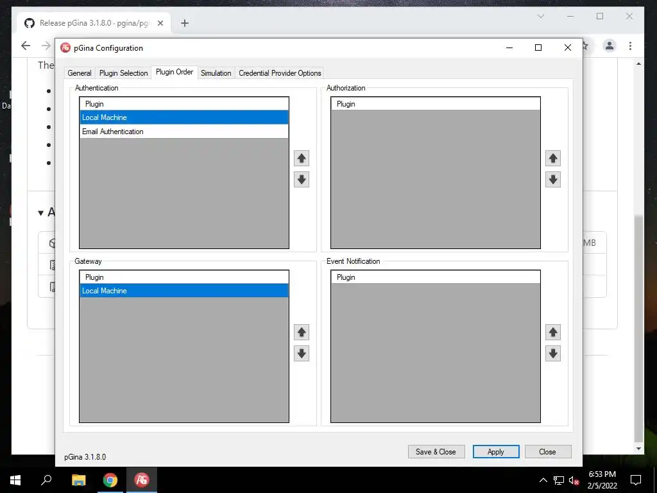Open Credential Provider Options tab
This screenshot has width=657, height=493.
tap(280, 73)
